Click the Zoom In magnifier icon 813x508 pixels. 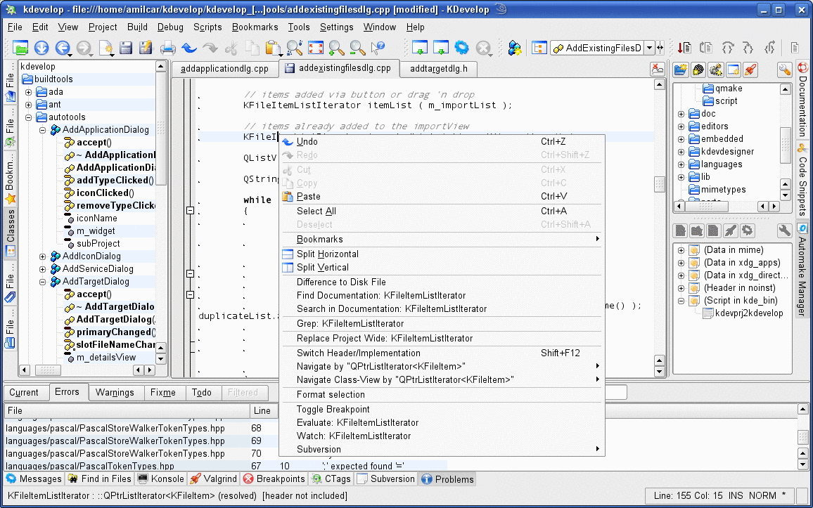(337, 48)
